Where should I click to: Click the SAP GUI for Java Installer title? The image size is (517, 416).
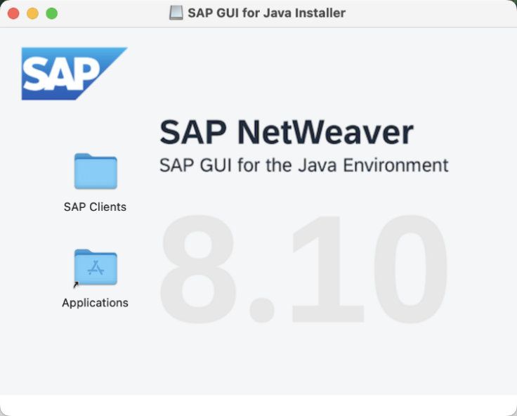pyautogui.click(x=266, y=13)
